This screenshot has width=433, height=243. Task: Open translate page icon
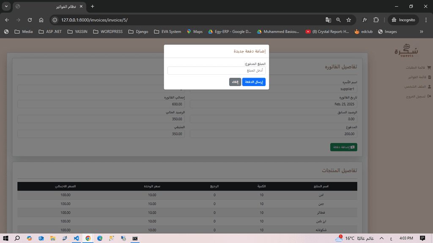[x=328, y=20]
